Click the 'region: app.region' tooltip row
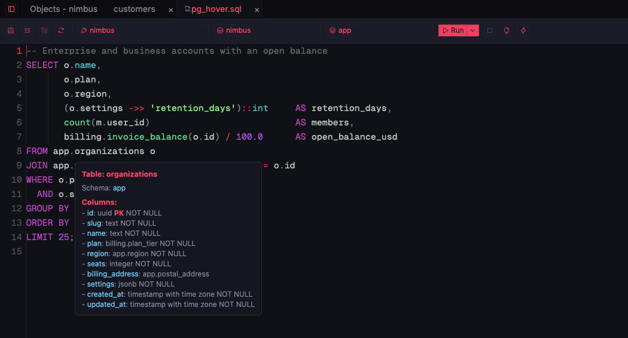628x338 pixels. click(x=134, y=254)
